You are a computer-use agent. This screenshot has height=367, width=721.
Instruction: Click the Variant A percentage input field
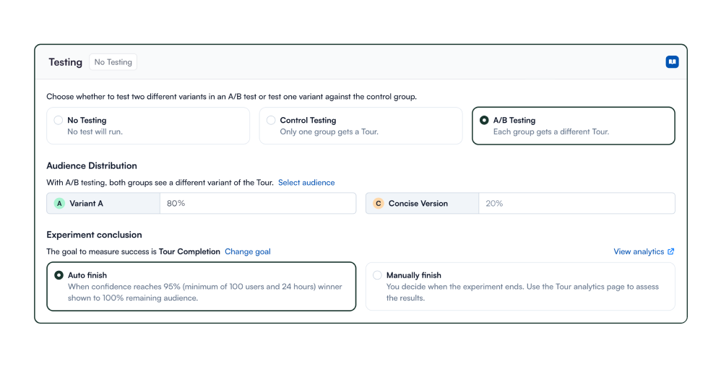point(257,204)
